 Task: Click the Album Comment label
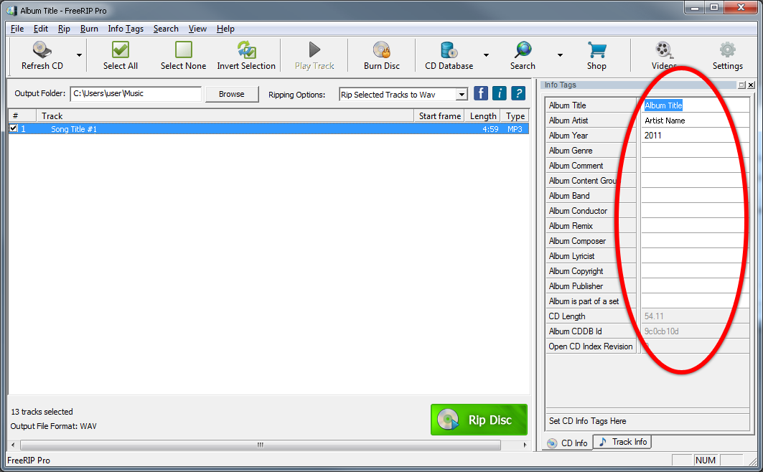576,166
